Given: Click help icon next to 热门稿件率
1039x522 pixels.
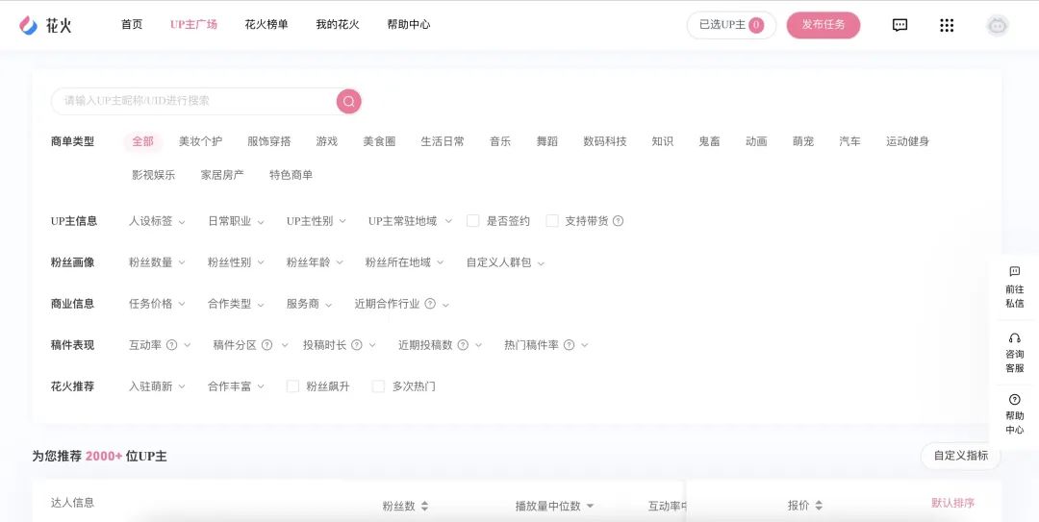Looking at the screenshot, I should click(x=569, y=345).
